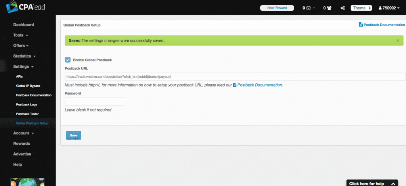Click the CPAlead logo
Screen dimensions: 406x186
pos(23,8)
